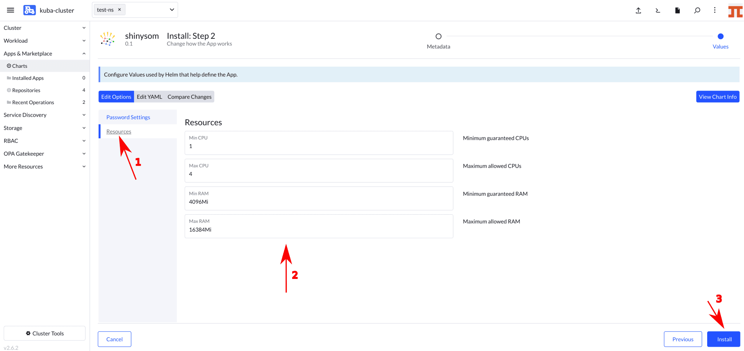744x351 pixels.
Task: Open the kebab menu in the header
Action: [x=715, y=10]
